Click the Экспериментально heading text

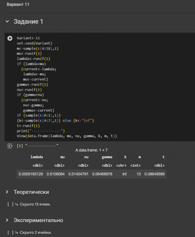click(38, 220)
